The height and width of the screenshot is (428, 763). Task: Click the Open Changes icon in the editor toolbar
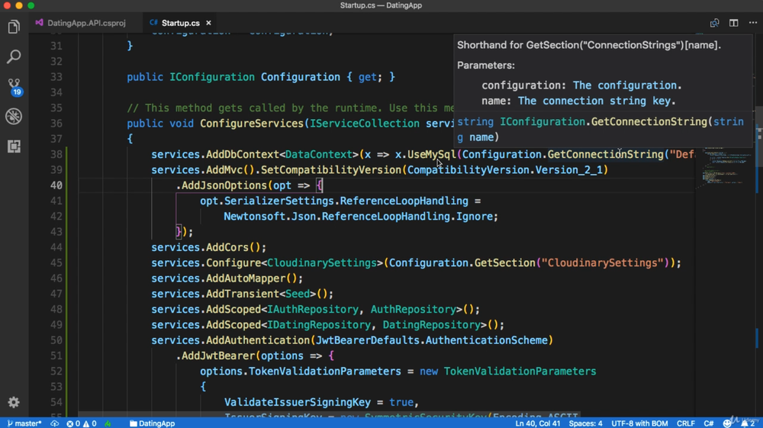tap(714, 23)
